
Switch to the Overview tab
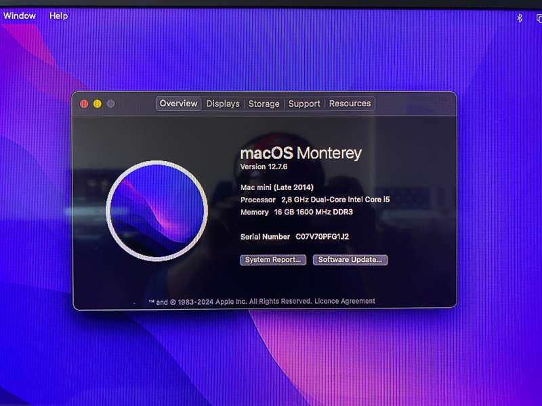tap(178, 104)
